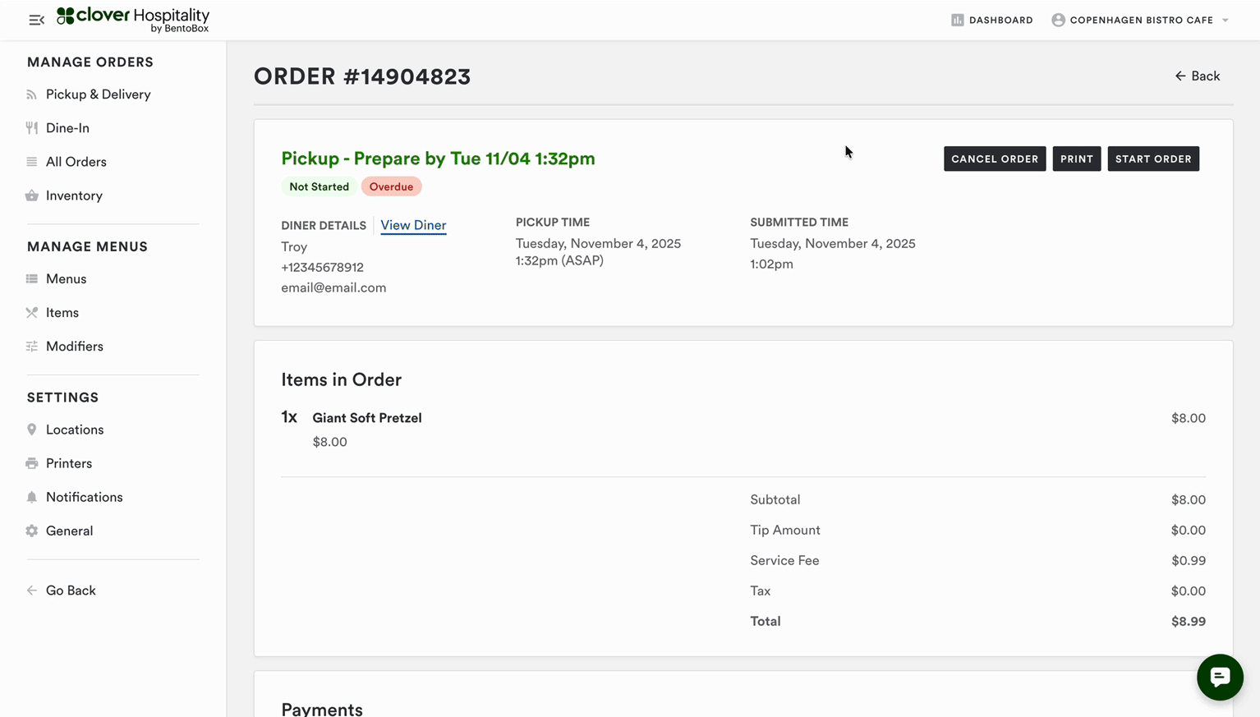Viewport: 1260px width, 717px height.
Task: Open the All Orders menu item
Action: [x=76, y=162]
